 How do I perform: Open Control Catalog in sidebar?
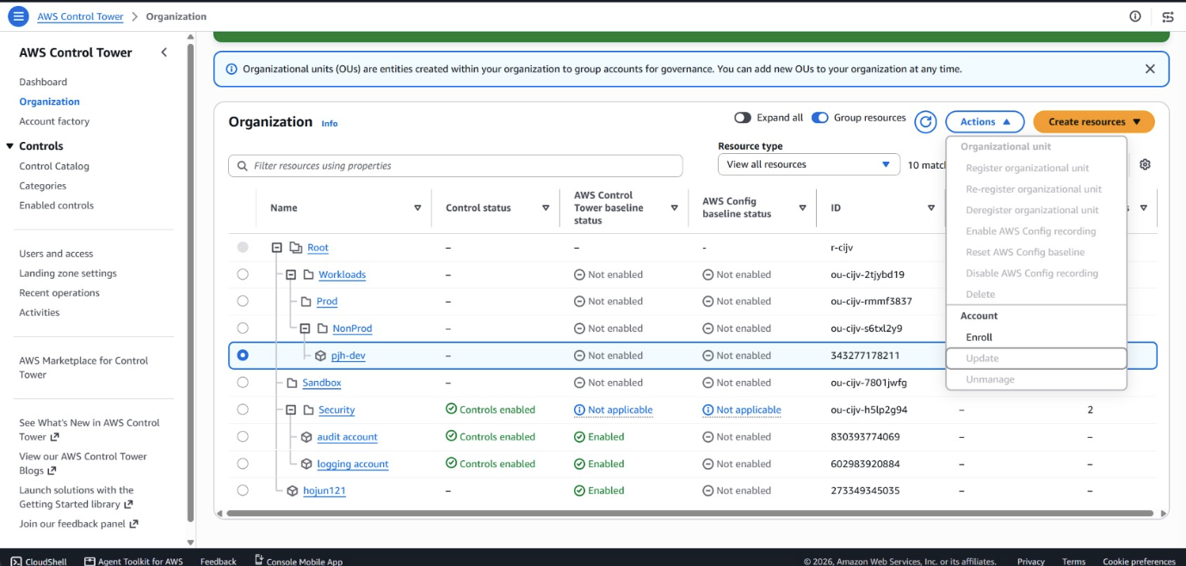click(x=54, y=166)
